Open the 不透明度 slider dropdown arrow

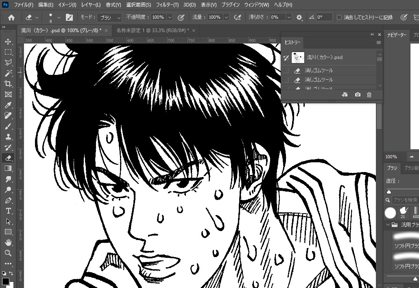pos(170,17)
